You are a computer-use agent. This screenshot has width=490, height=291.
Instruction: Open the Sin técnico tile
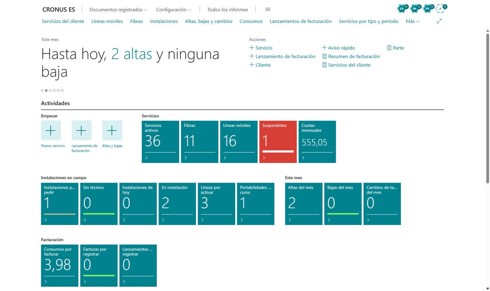point(99,204)
